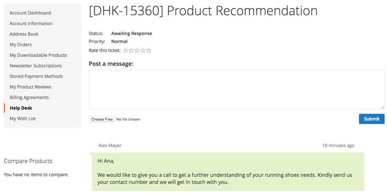Screen dimensions: 387x196
Task: Open the Address Book link
Action: click(24, 34)
